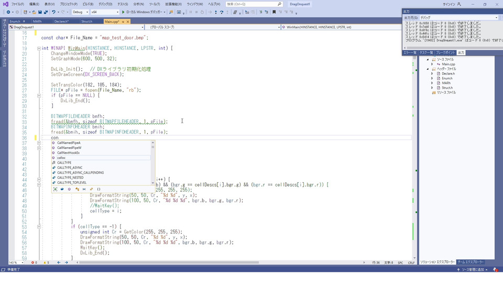Switch to the Declare.h tab
503x283 pixels.
[61, 21]
